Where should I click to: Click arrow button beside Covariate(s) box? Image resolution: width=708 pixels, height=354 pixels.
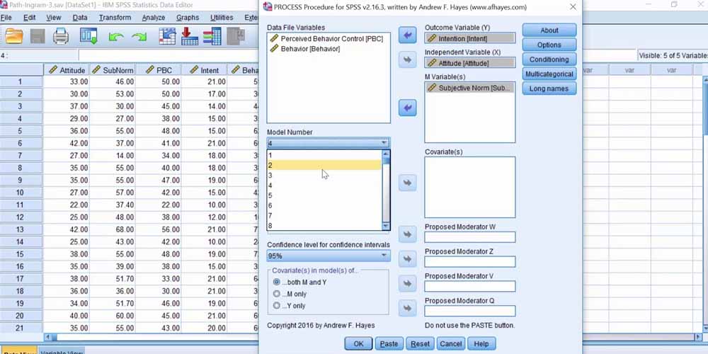(407, 183)
